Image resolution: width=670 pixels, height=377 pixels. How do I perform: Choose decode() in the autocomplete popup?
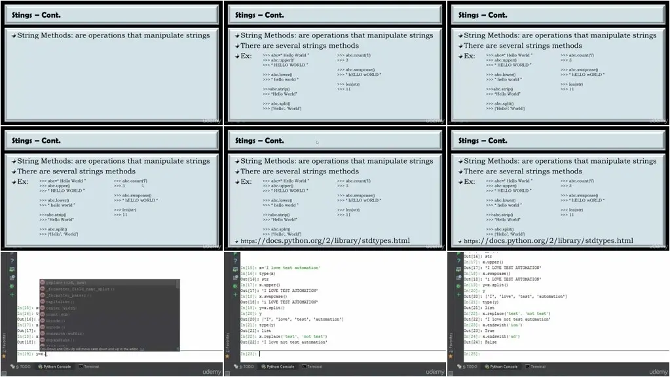tap(109, 321)
